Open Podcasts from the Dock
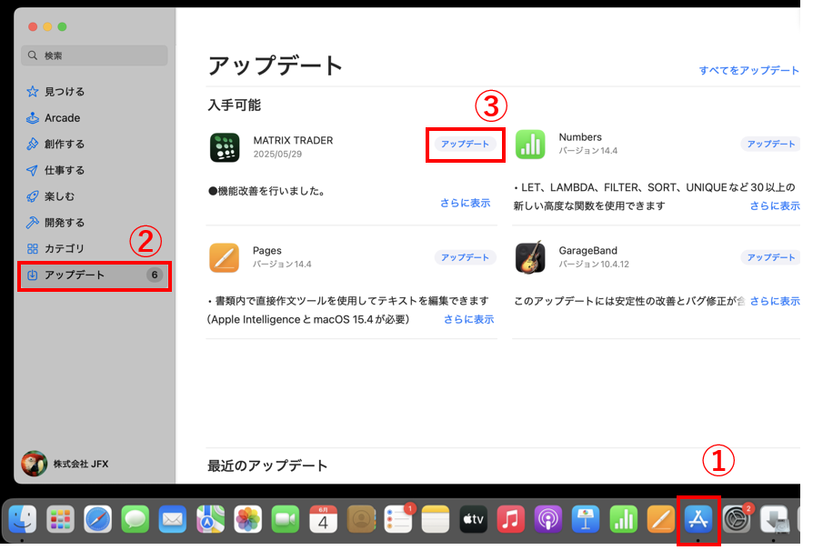The height and width of the screenshot is (560, 833). (x=548, y=518)
